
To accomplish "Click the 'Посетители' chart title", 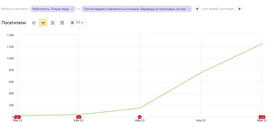I will point(14,23).
